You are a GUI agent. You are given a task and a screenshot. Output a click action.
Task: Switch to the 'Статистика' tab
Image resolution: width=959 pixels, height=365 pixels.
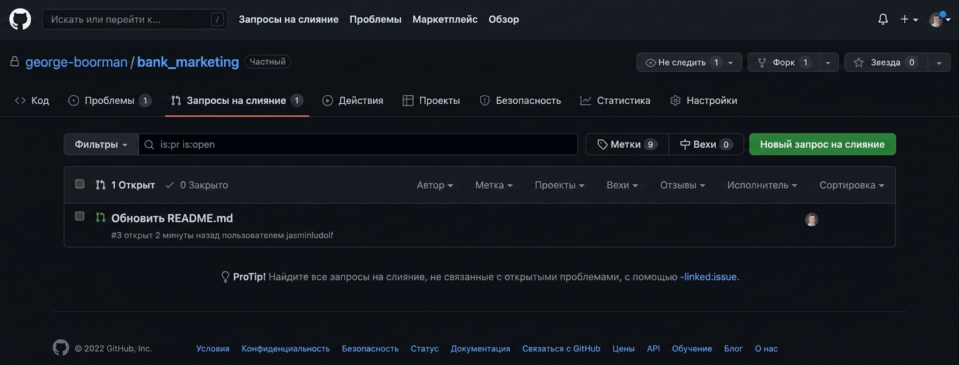pos(615,100)
